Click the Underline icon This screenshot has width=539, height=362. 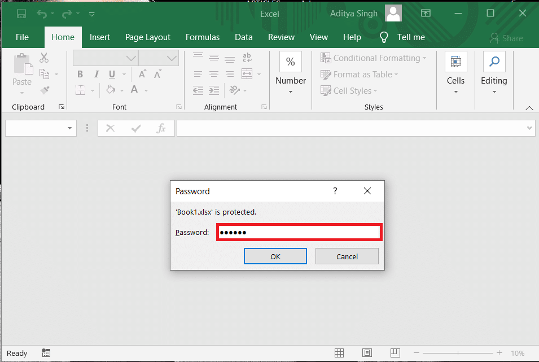click(x=111, y=74)
